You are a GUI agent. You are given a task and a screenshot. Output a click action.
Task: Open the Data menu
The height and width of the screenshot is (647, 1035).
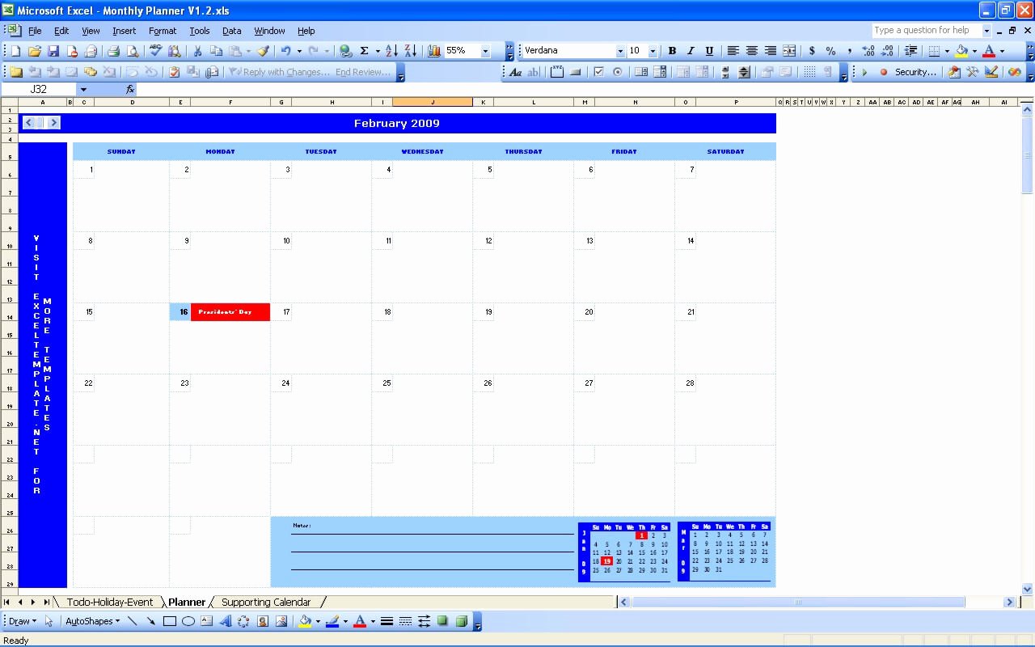(x=232, y=31)
